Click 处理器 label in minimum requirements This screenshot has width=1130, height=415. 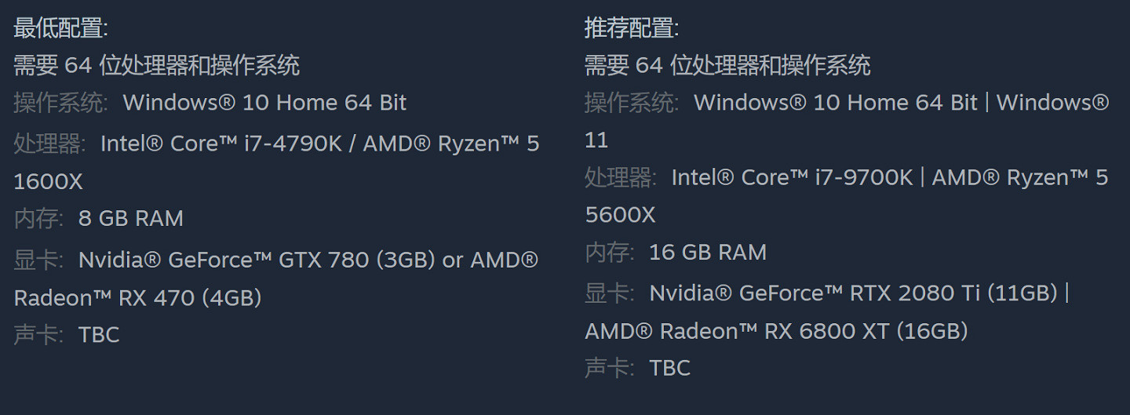pyautogui.click(x=49, y=144)
